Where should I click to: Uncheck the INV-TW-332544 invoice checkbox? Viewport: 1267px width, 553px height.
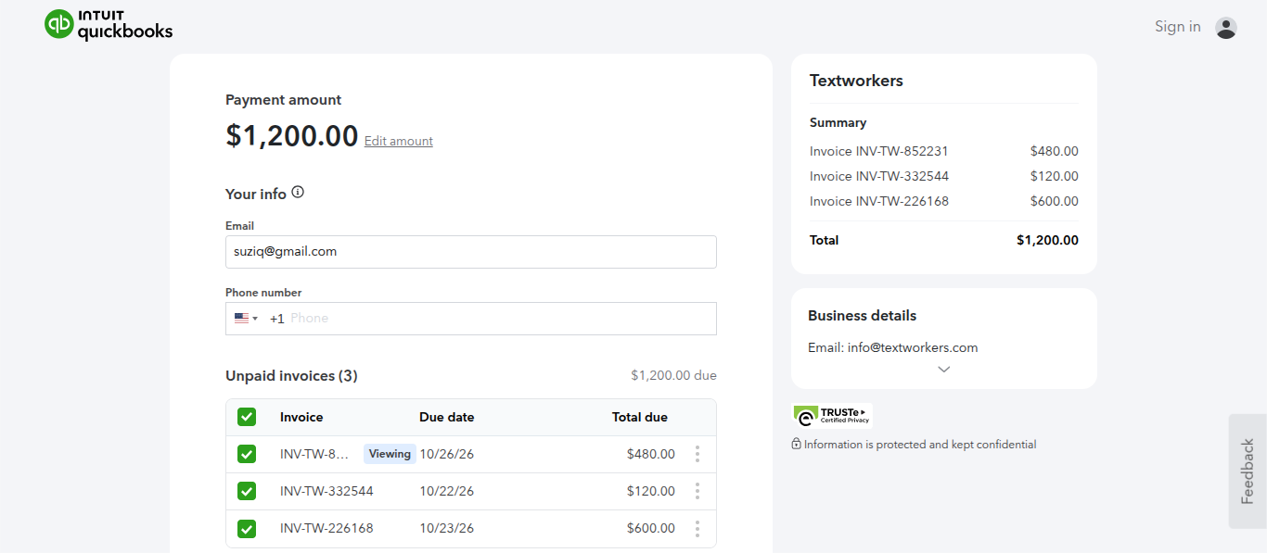tap(247, 491)
